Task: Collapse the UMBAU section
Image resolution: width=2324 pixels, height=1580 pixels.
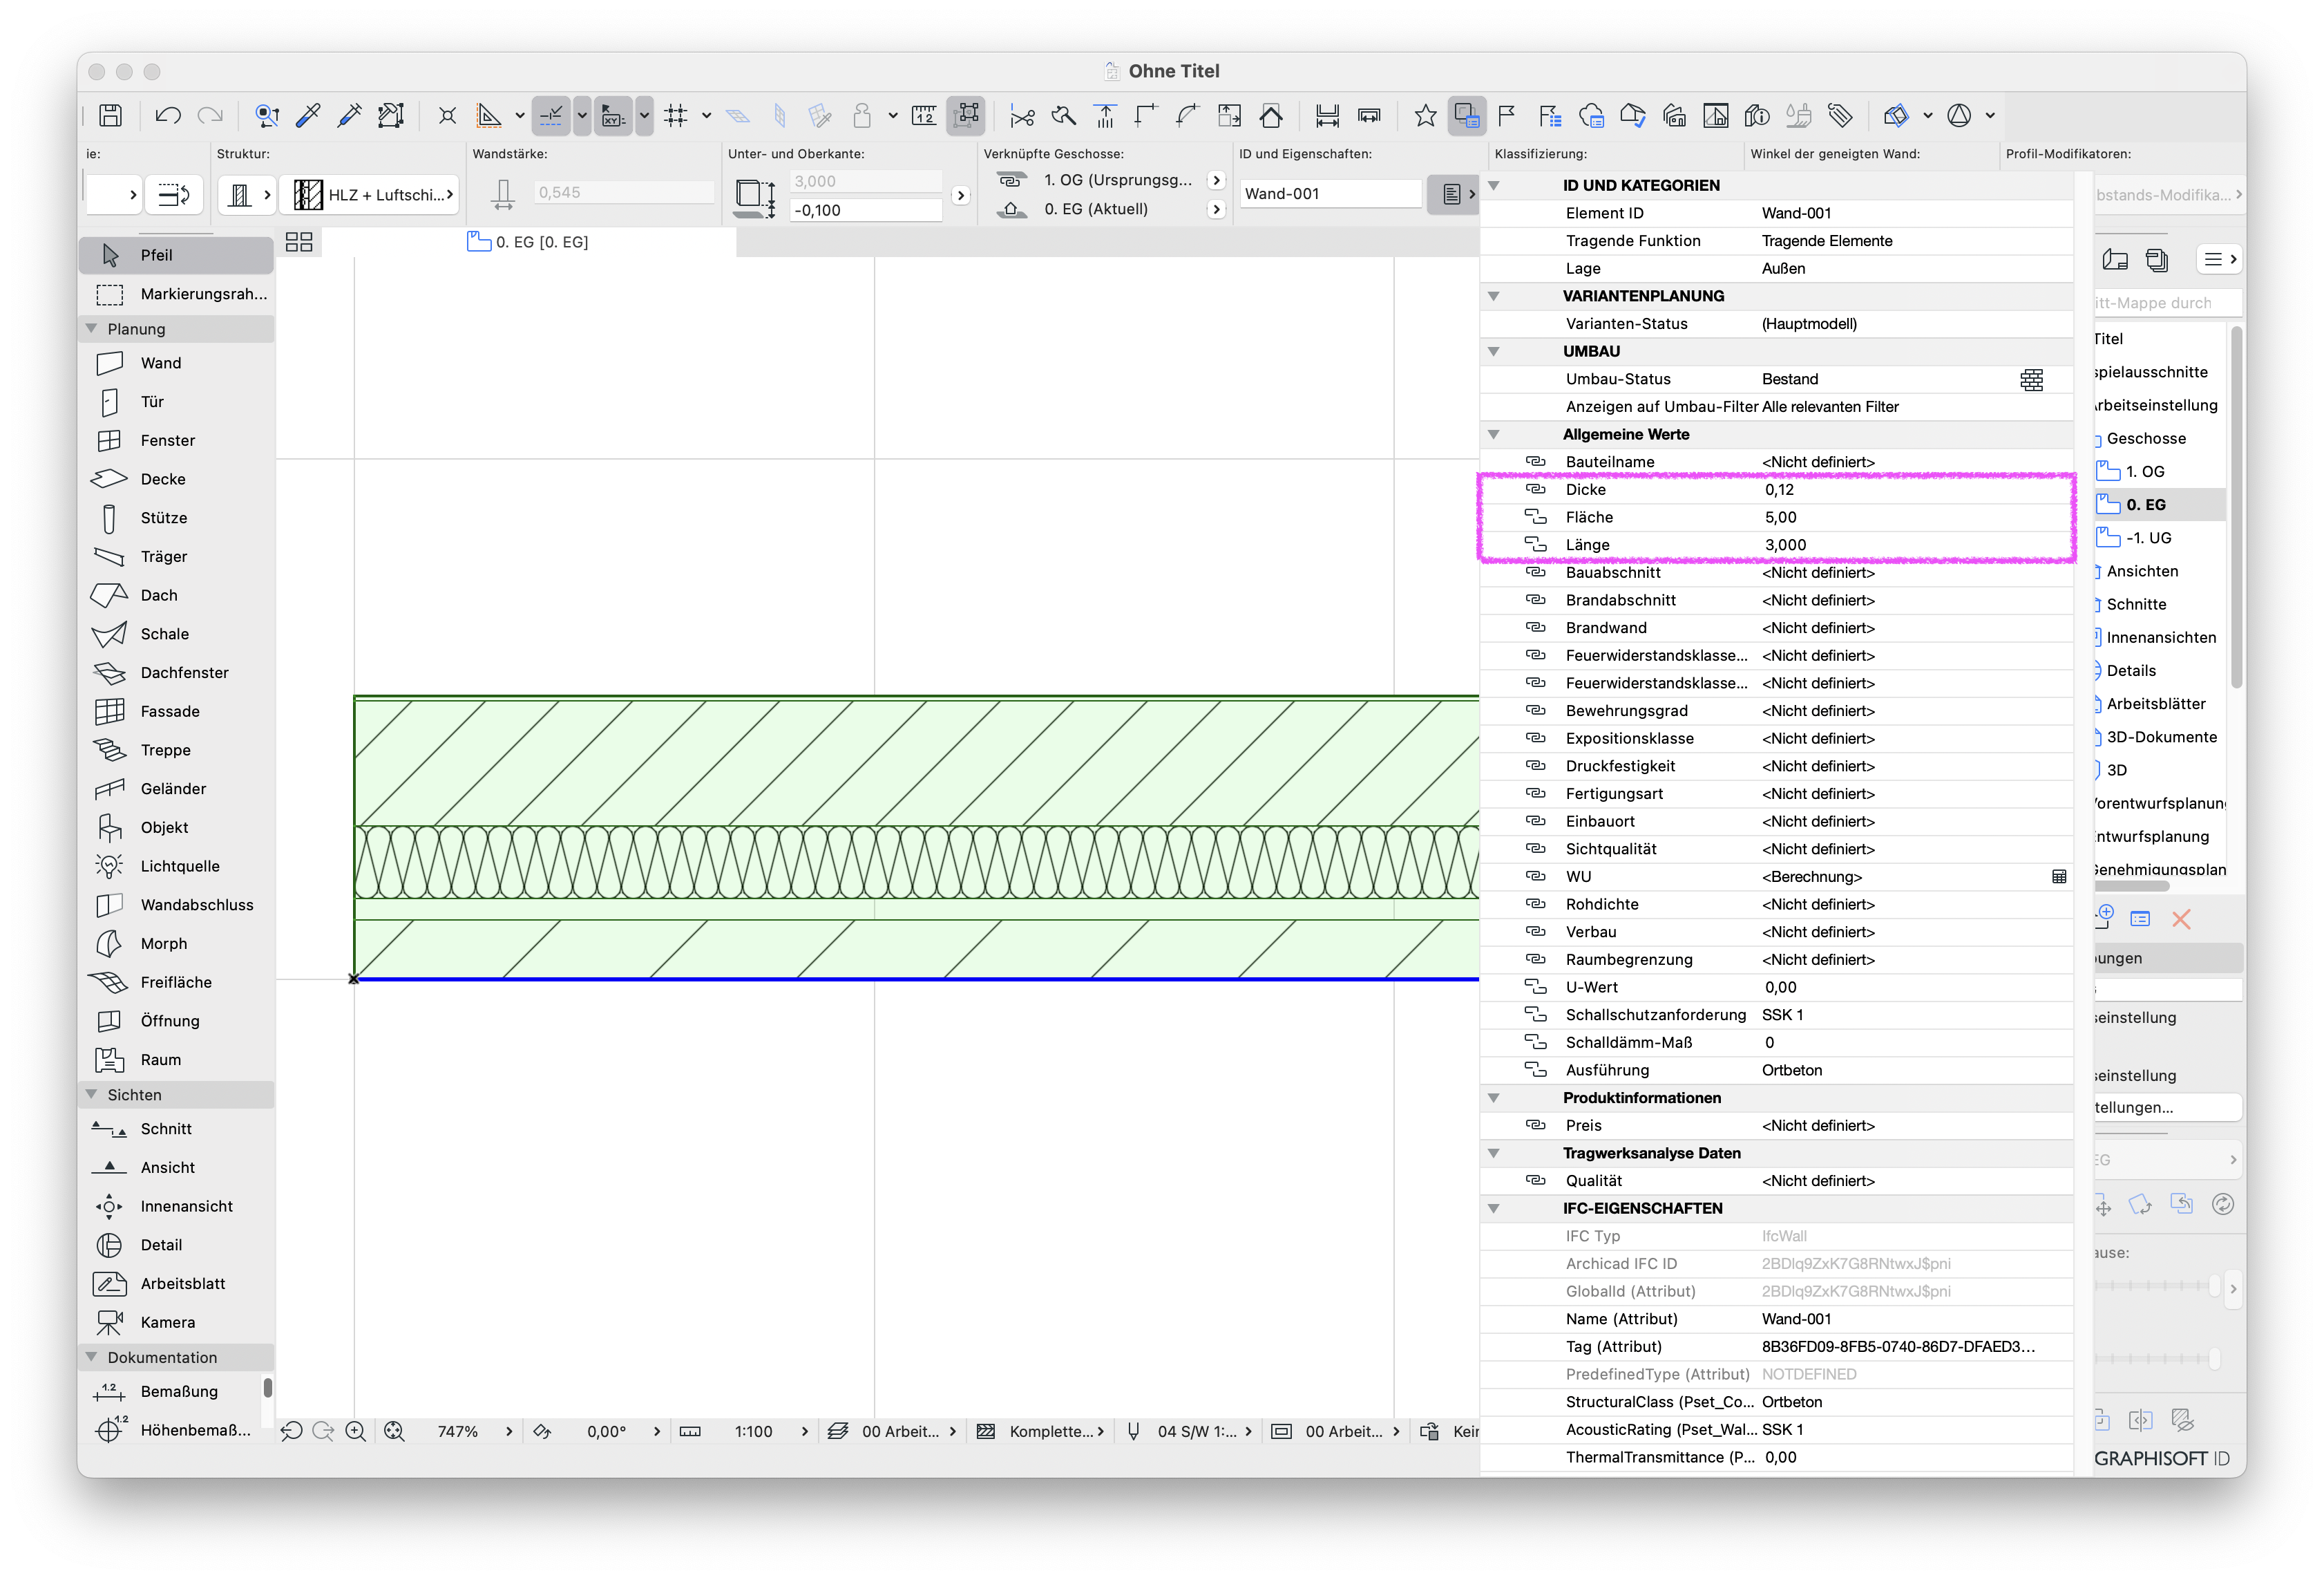Action: click(1494, 351)
